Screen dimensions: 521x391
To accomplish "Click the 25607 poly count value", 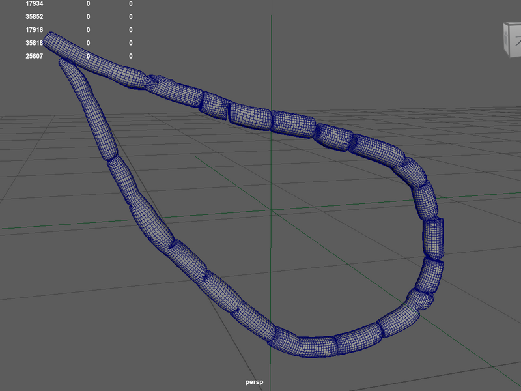I will [x=35, y=56].
